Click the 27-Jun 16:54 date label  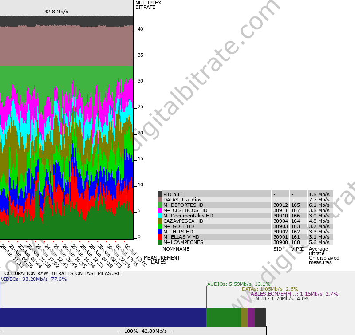coord(83,256)
